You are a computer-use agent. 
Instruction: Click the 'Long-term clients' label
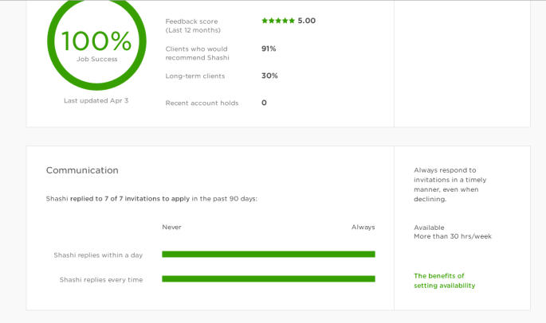195,76
